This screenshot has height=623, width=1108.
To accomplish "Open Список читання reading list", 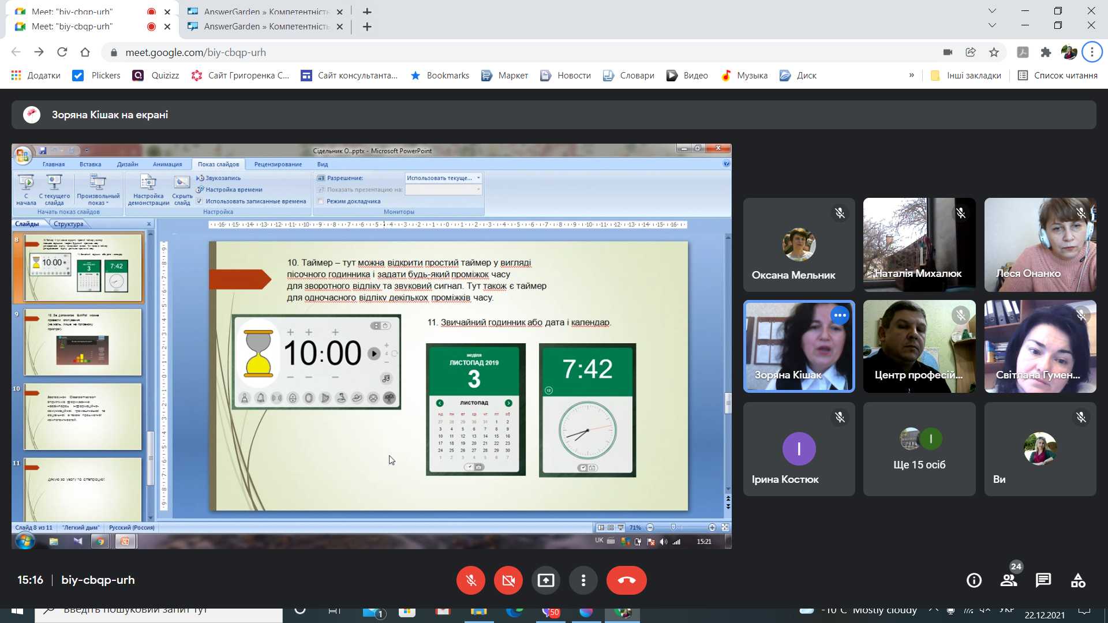I will click(x=1057, y=76).
